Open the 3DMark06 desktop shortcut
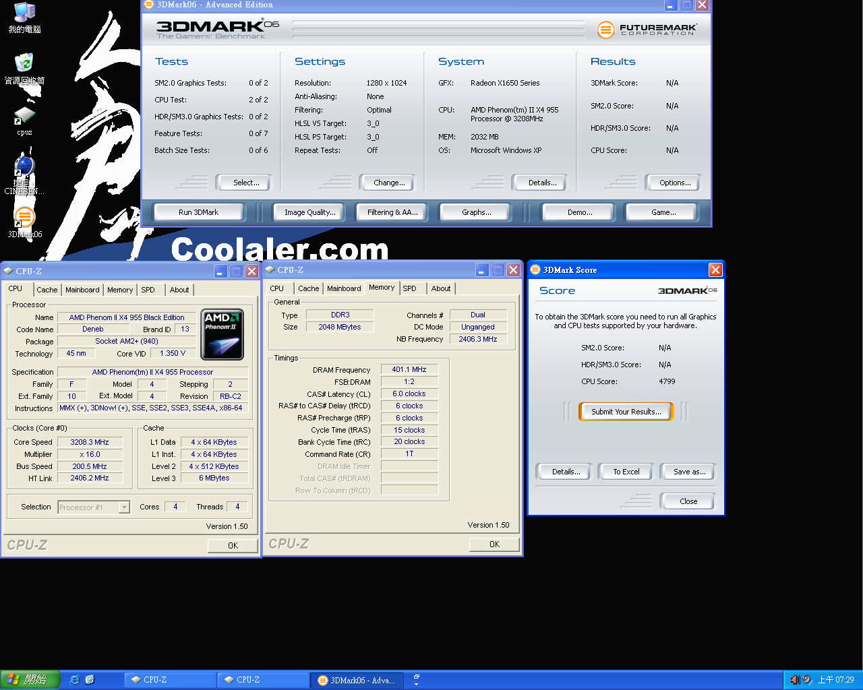Viewport: 863px width, 690px height. [24, 222]
